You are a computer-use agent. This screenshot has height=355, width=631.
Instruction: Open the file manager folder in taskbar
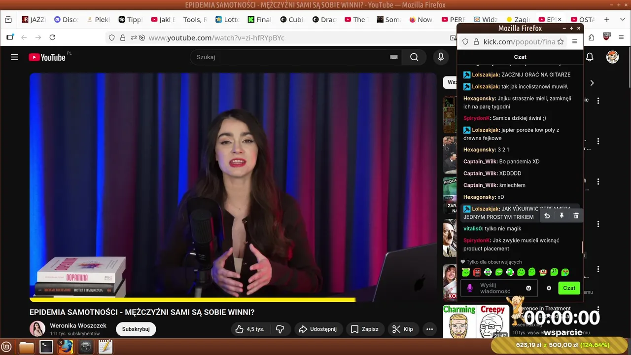coord(27,347)
